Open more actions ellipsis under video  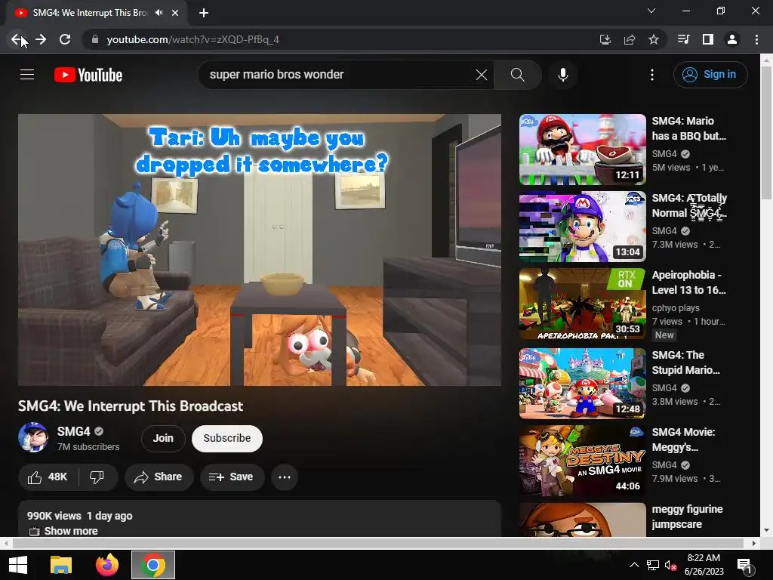pyautogui.click(x=285, y=477)
